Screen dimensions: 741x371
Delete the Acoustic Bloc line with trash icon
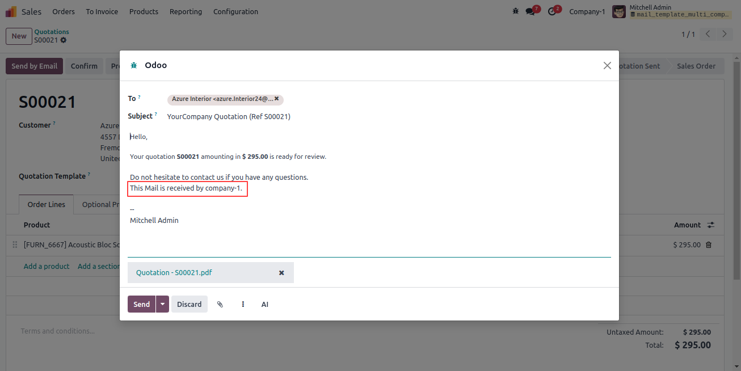(x=708, y=244)
